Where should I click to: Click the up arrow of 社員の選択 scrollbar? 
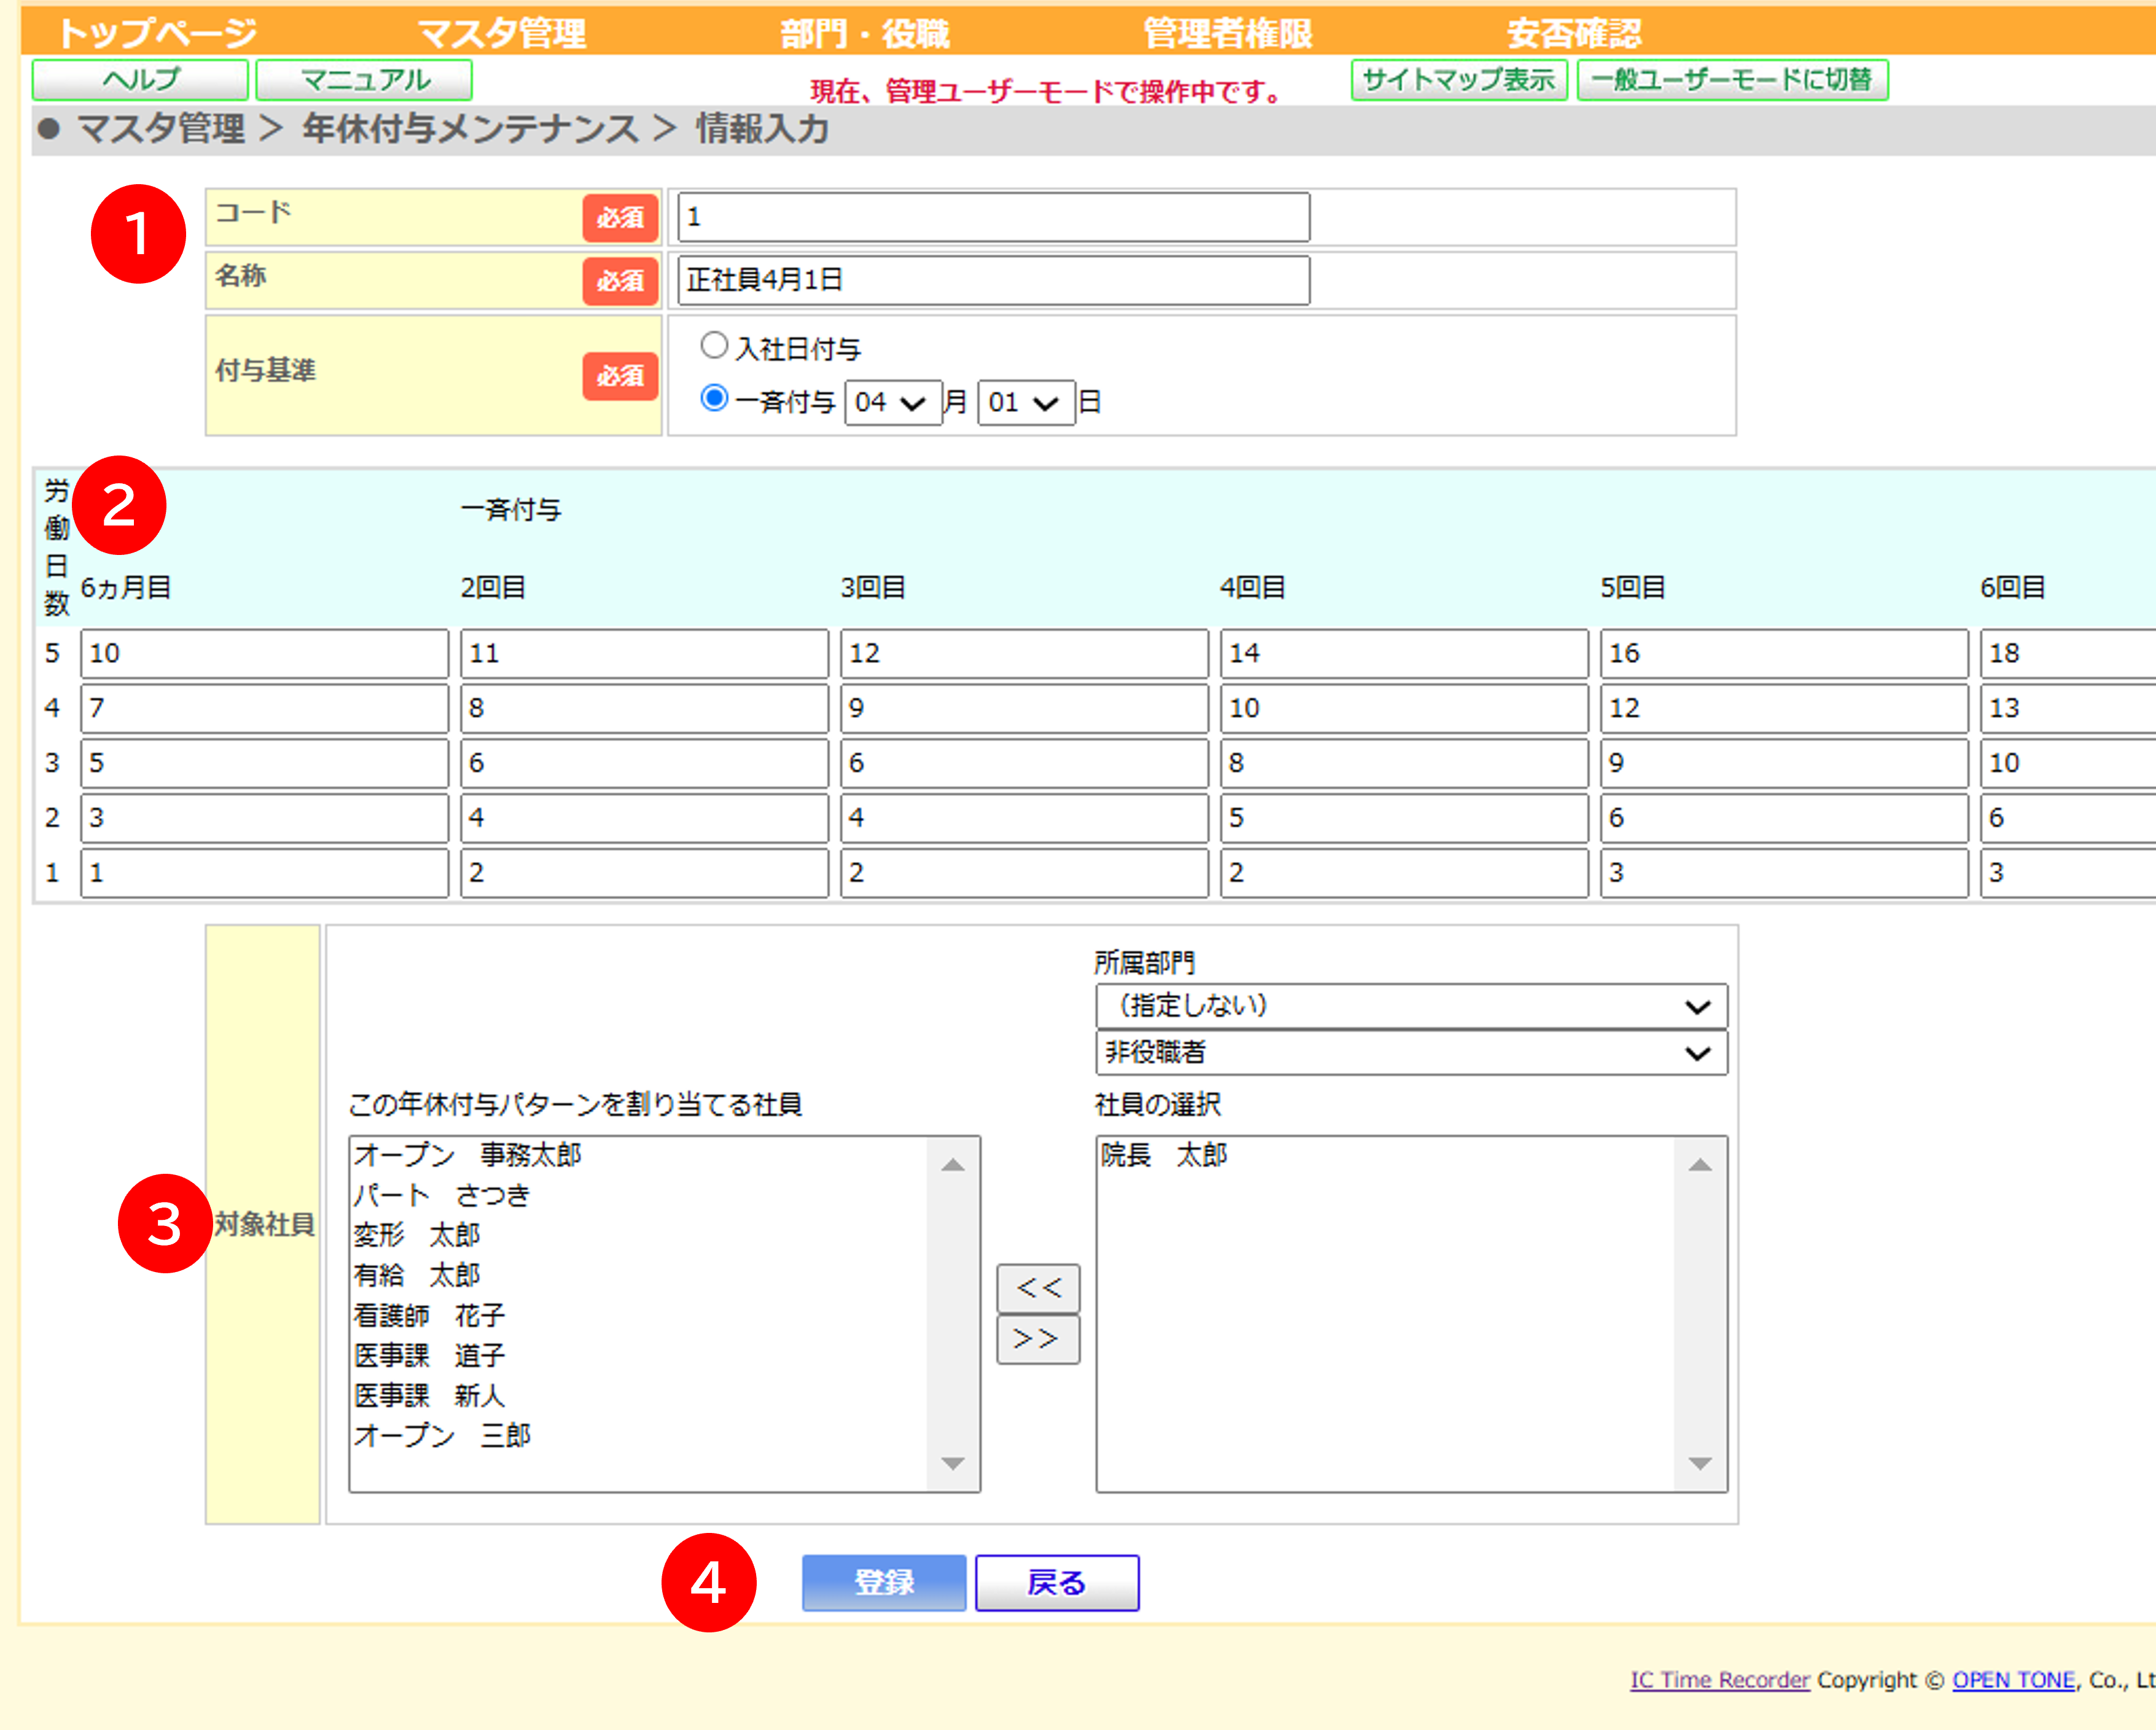point(1700,1165)
